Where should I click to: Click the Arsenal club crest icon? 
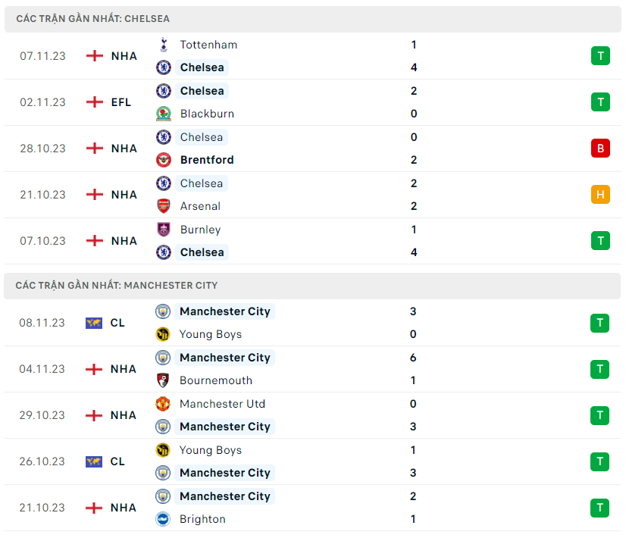[163, 206]
